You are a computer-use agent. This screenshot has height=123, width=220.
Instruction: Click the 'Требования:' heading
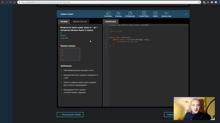point(66,66)
